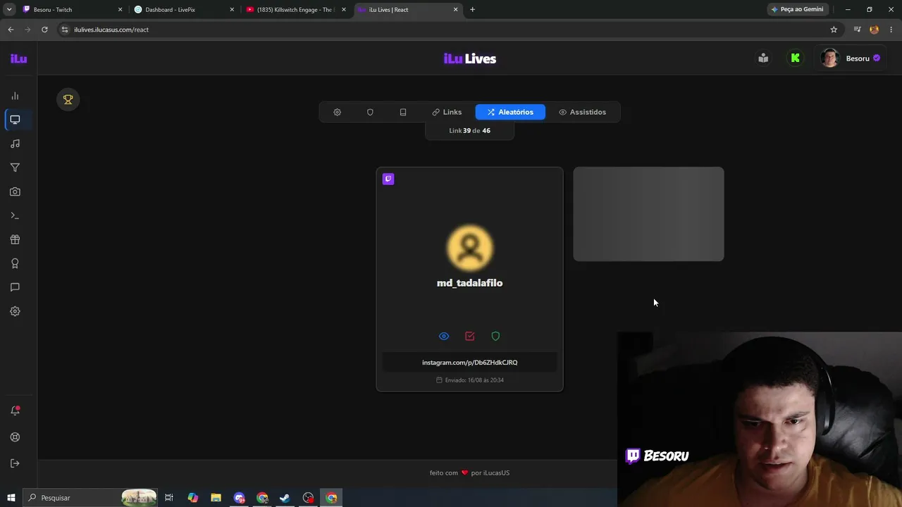
Task: Click the md_tadalafilo username
Action: click(470, 283)
